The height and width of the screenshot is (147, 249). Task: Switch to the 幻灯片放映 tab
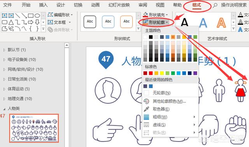tap(119, 5)
